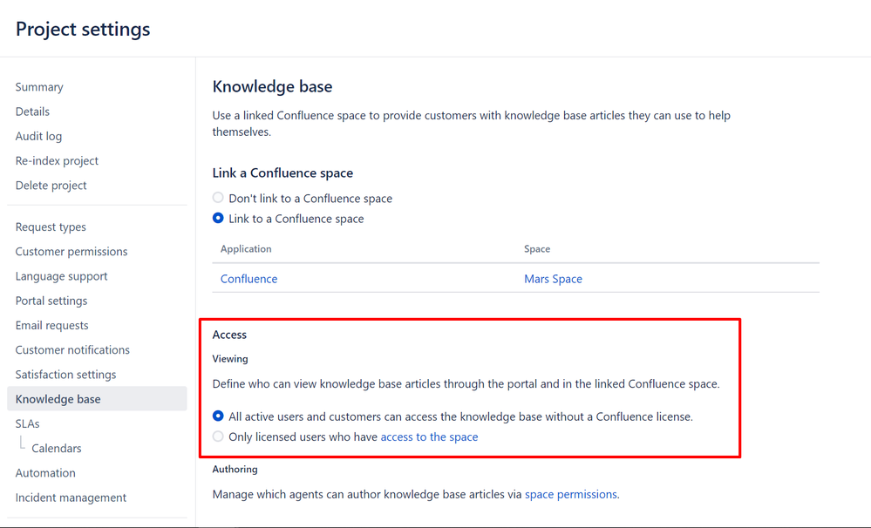Viewport: 871px width, 528px height.
Task: Choose all active users and customers access
Action: pyautogui.click(x=218, y=416)
